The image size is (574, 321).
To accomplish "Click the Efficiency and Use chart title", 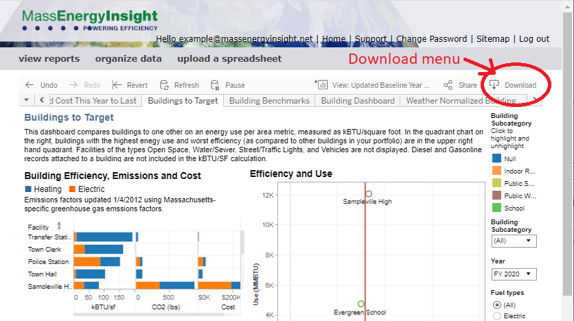I will coord(291,174).
